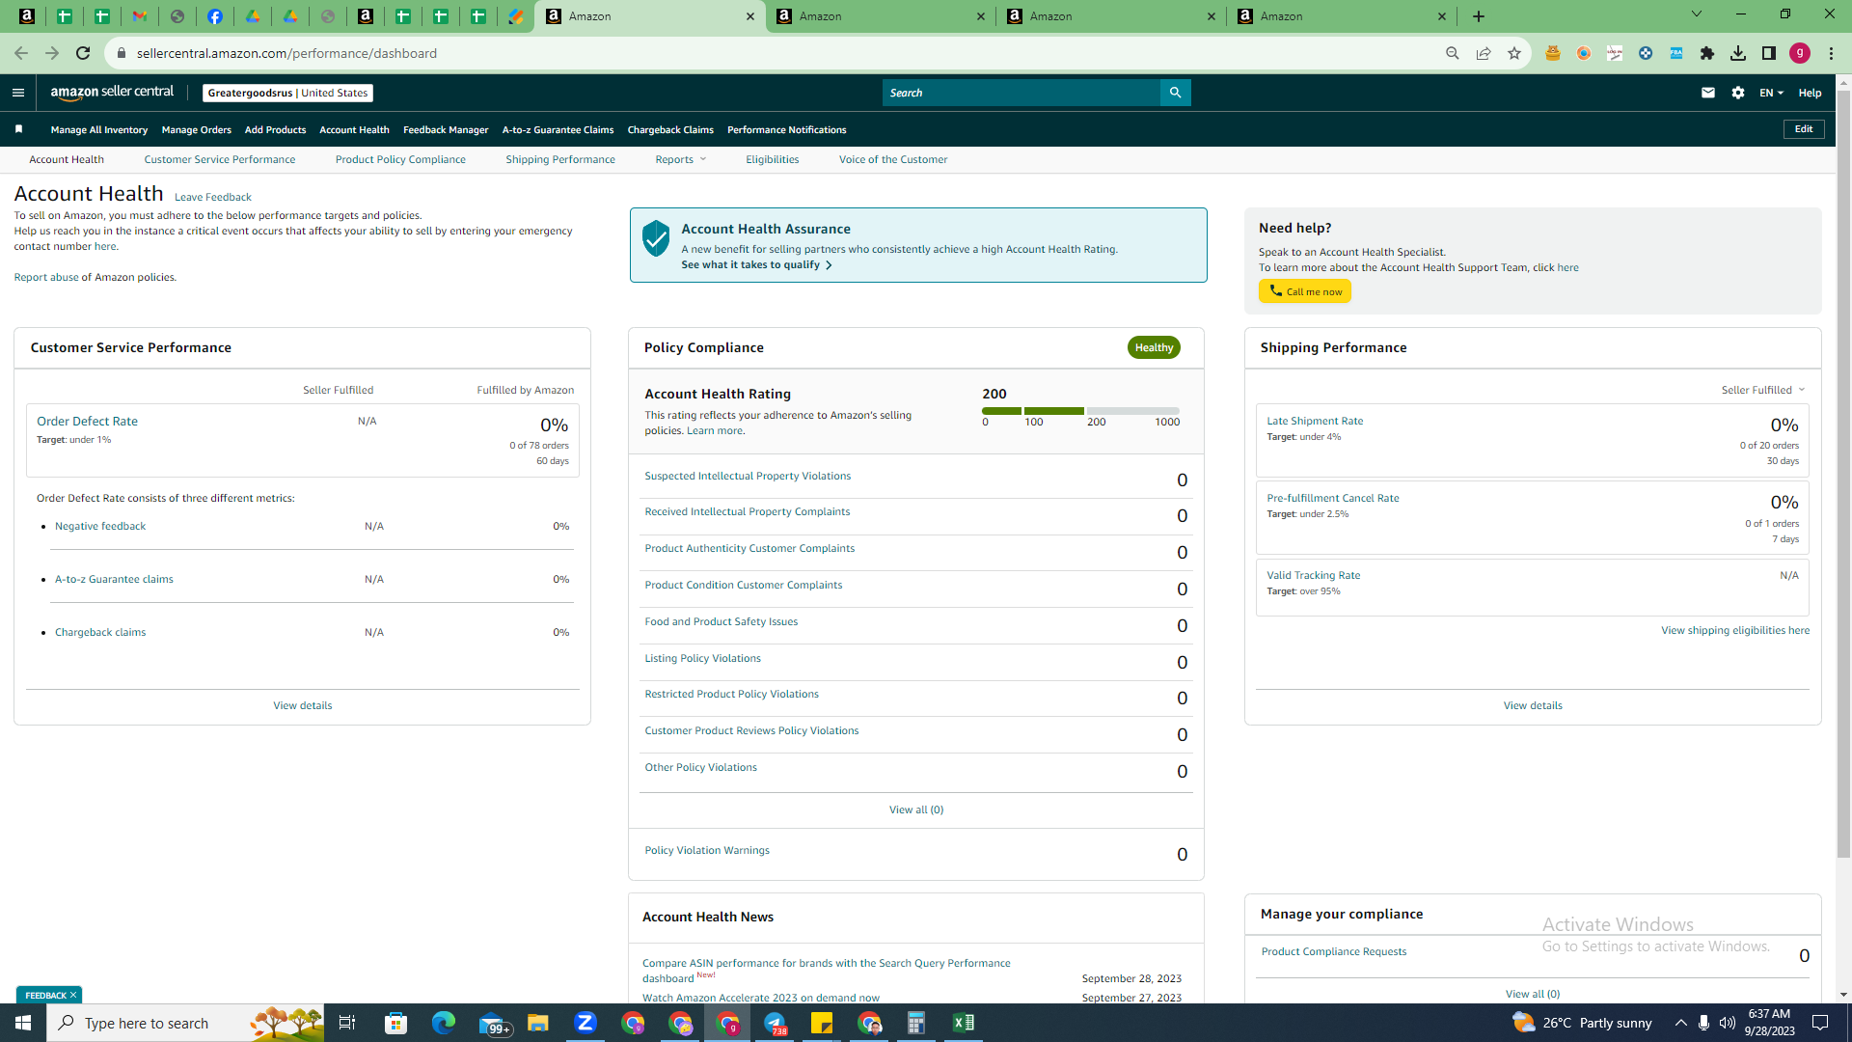Click the Windows taskbar search box
This screenshot has width=1852, height=1042.
coord(185,1023)
